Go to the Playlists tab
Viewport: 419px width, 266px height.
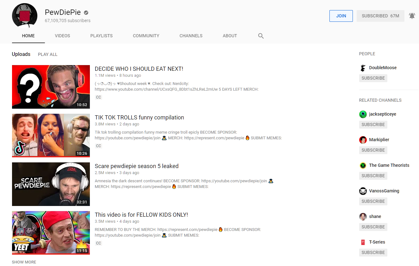[x=102, y=36]
